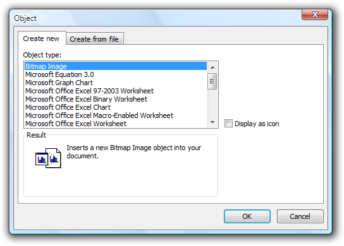Viewport: 344px width, 246px height.
Task: Switch to the Create new tab
Action: point(42,38)
